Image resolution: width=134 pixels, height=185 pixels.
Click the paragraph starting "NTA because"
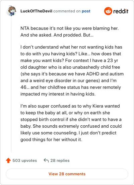[x=70, y=32]
